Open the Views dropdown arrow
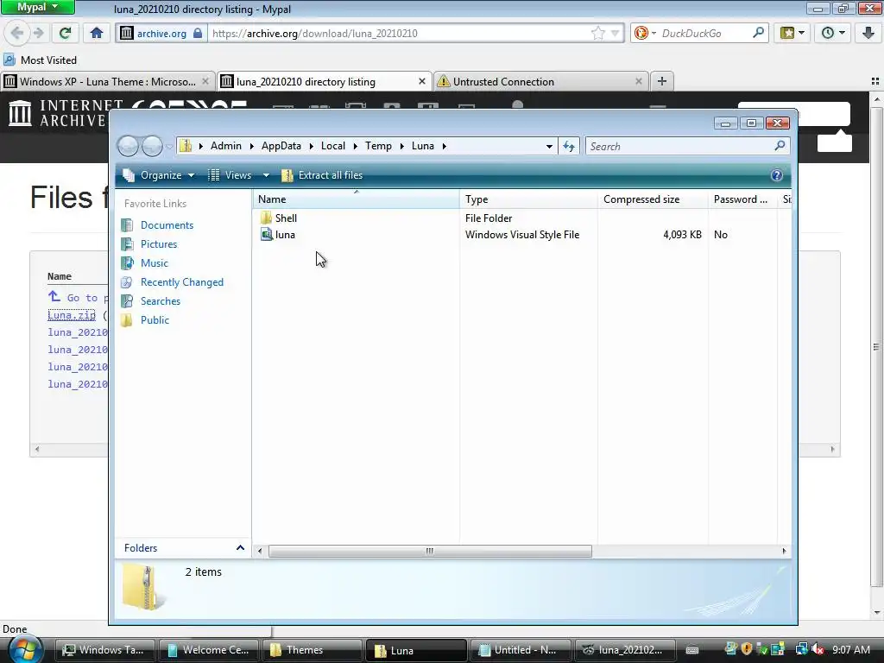Screen dimensions: 884x663 pos(266,175)
